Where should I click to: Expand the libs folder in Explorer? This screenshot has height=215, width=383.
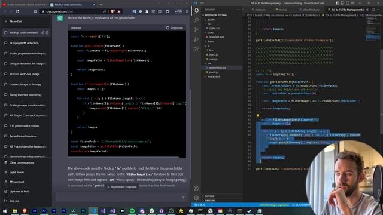tap(211, 50)
